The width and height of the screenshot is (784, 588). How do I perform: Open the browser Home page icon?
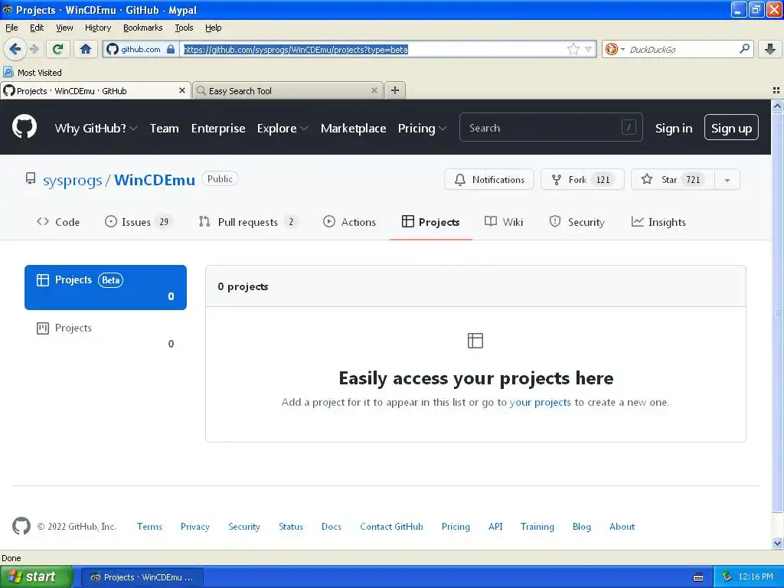pos(86,49)
